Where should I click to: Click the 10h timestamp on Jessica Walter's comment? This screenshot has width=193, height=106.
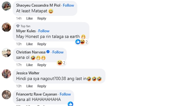(x=19, y=86)
